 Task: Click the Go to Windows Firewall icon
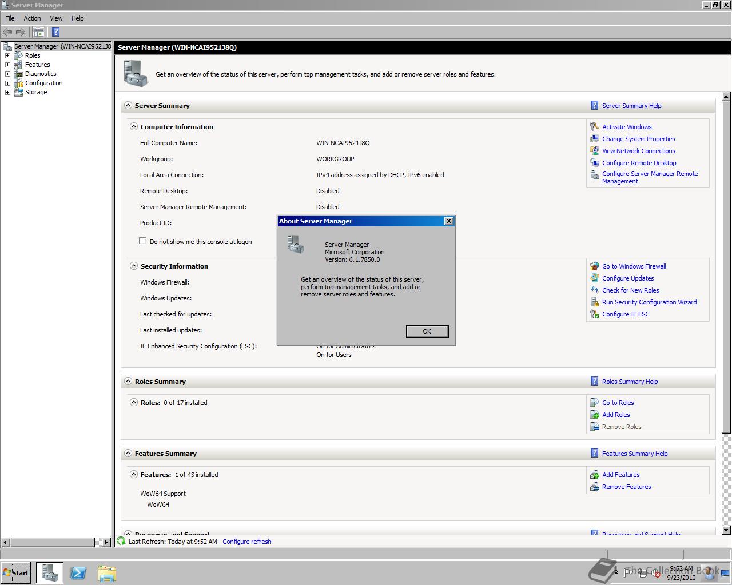pyautogui.click(x=595, y=266)
